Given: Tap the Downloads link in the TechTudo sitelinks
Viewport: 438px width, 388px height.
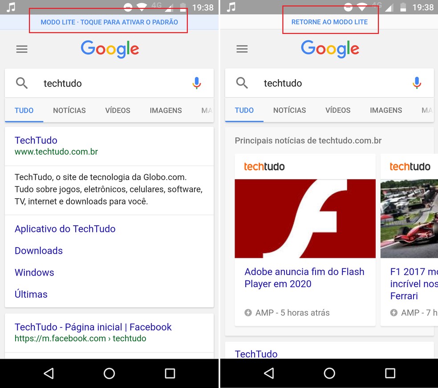Looking at the screenshot, I should pyautogui.click(x=39, y=251).
